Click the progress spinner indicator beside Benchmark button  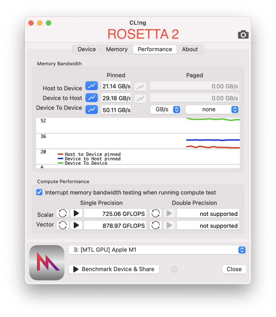click(174, 269)
